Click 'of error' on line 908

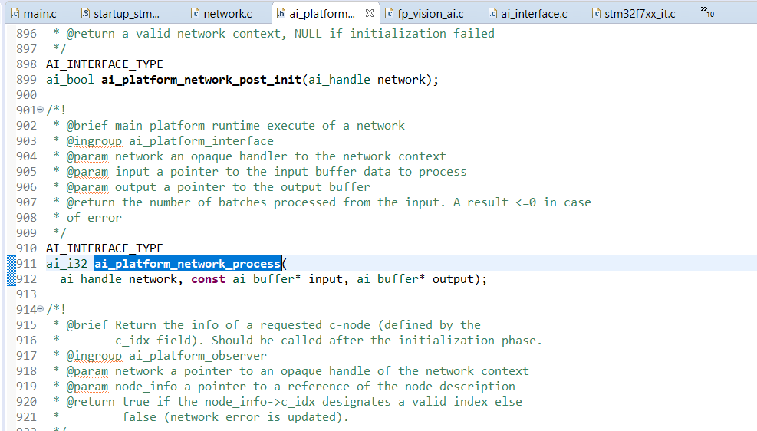click(94, 218)
